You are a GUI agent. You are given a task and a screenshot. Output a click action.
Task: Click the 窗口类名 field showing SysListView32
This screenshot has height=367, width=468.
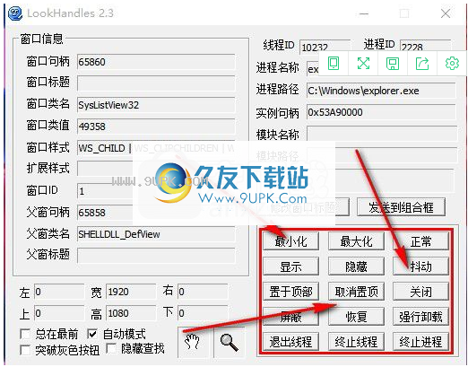tap(156, 105)
